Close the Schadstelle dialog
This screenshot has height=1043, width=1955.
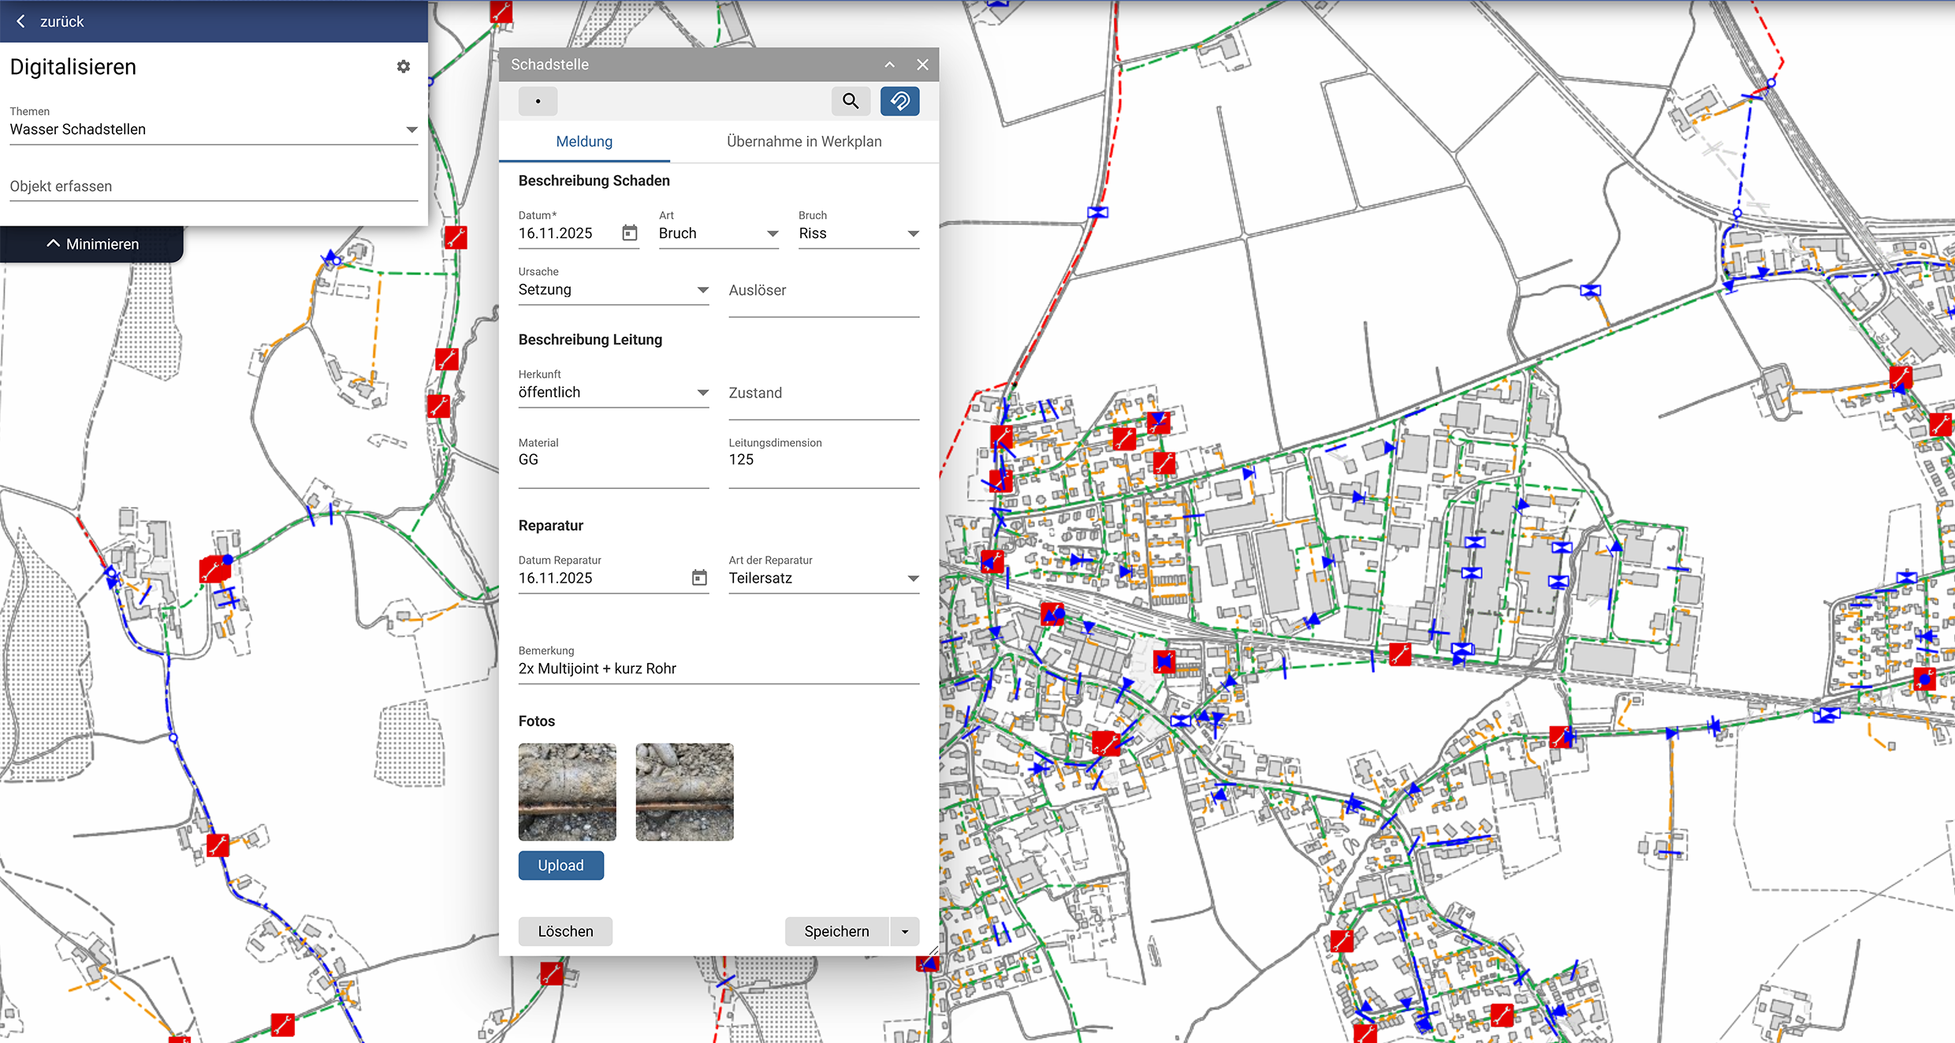[922, 65]
